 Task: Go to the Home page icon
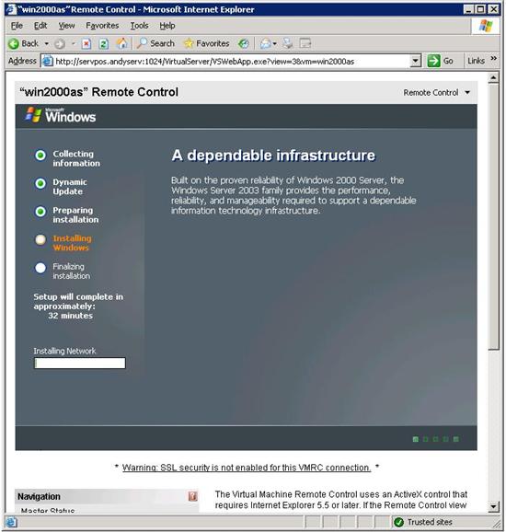(x=121, y=43)
